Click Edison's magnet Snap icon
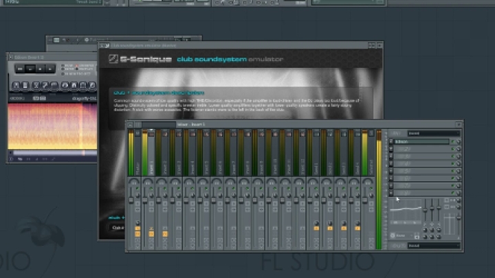The width and height of the screenshot is (495, 278). pyautogui.click(x=74, y=85)
